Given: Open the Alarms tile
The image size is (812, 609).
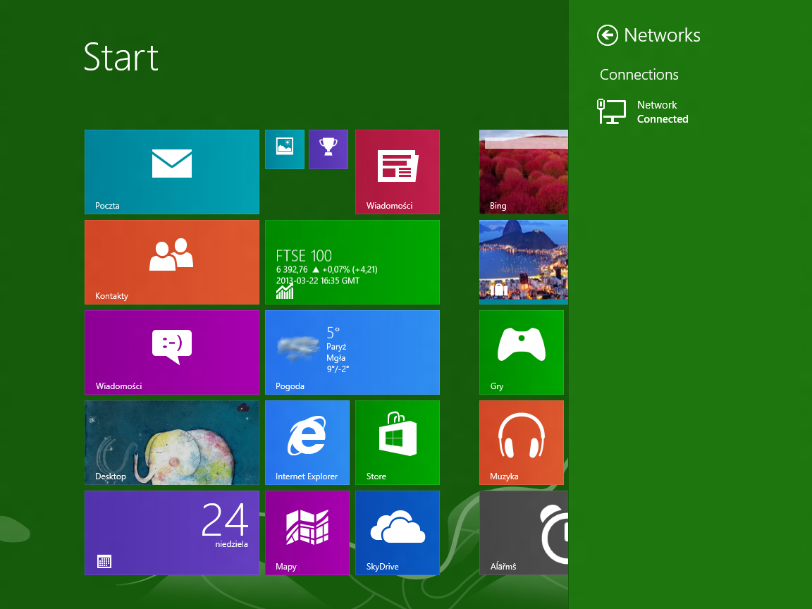Looking at the screenshot, I should pos(524,533).
